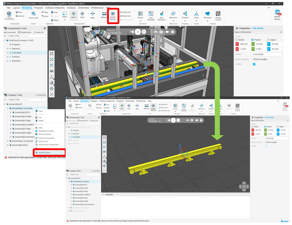This screenshot has height=225, width=292.
Task: Select World radio in lower window Properties
Action: pyautogui.click(x=252, y=127)
